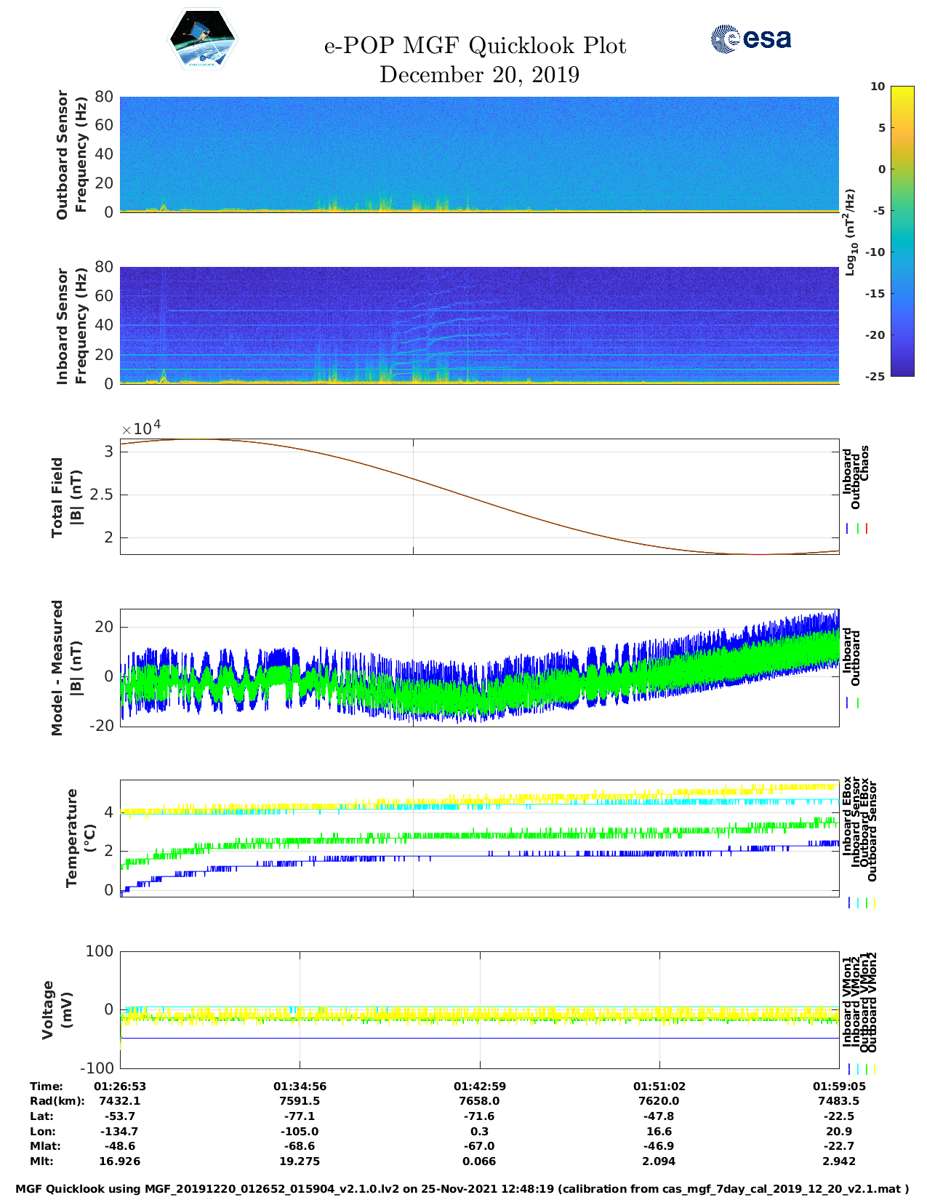The height and width of the screenshot is (1200, 927).
Task: Click the yellow Outboard Sensor temperature legend marker
Action: point(874,903)
